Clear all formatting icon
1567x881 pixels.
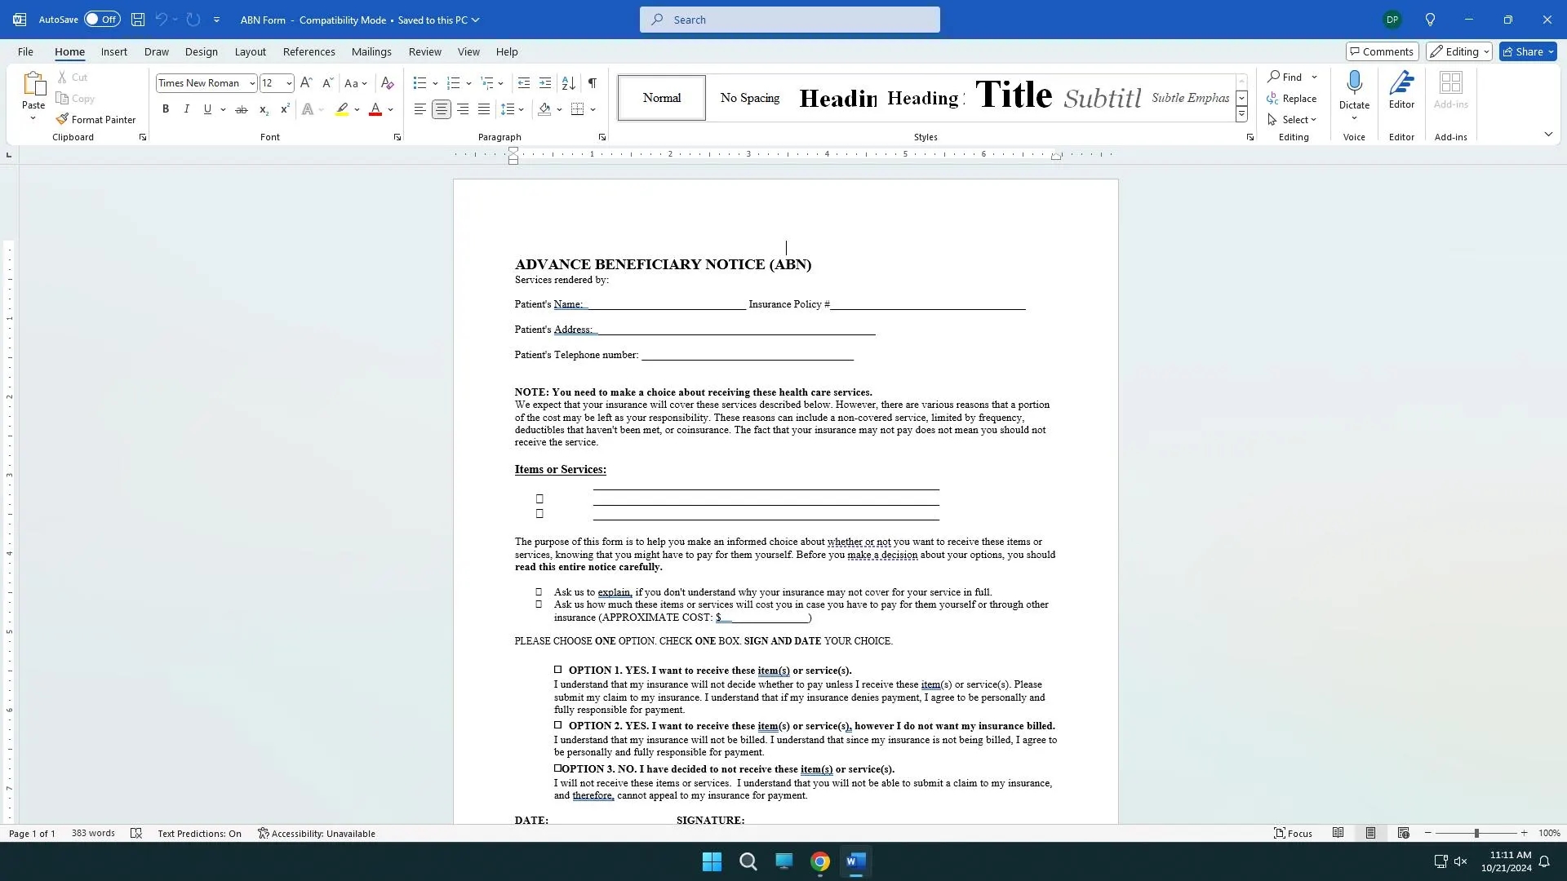pos(388,83)
